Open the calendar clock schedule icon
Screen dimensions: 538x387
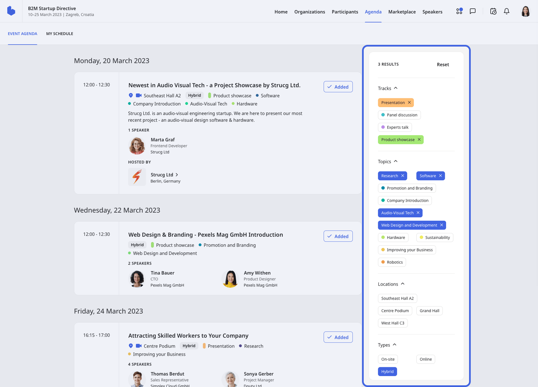tap(493, 11)
